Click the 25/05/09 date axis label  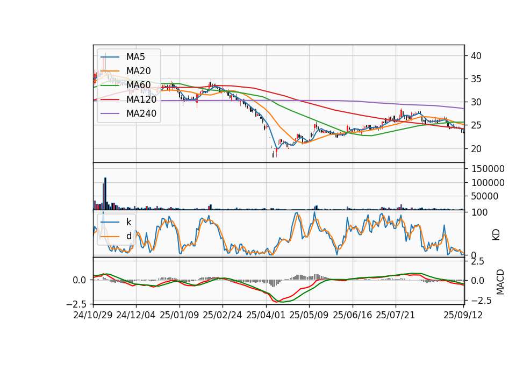309,315
